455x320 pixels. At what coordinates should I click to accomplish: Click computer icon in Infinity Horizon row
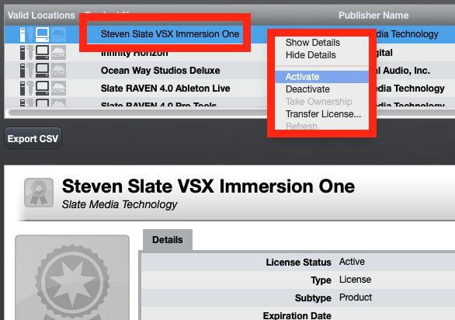pos(43,53)
